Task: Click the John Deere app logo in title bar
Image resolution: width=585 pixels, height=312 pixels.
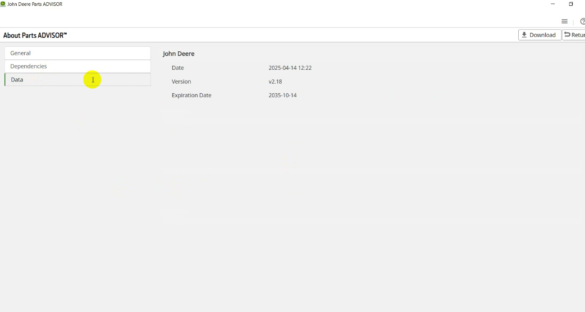Action: pyautogui.click(x=3, y=4)
